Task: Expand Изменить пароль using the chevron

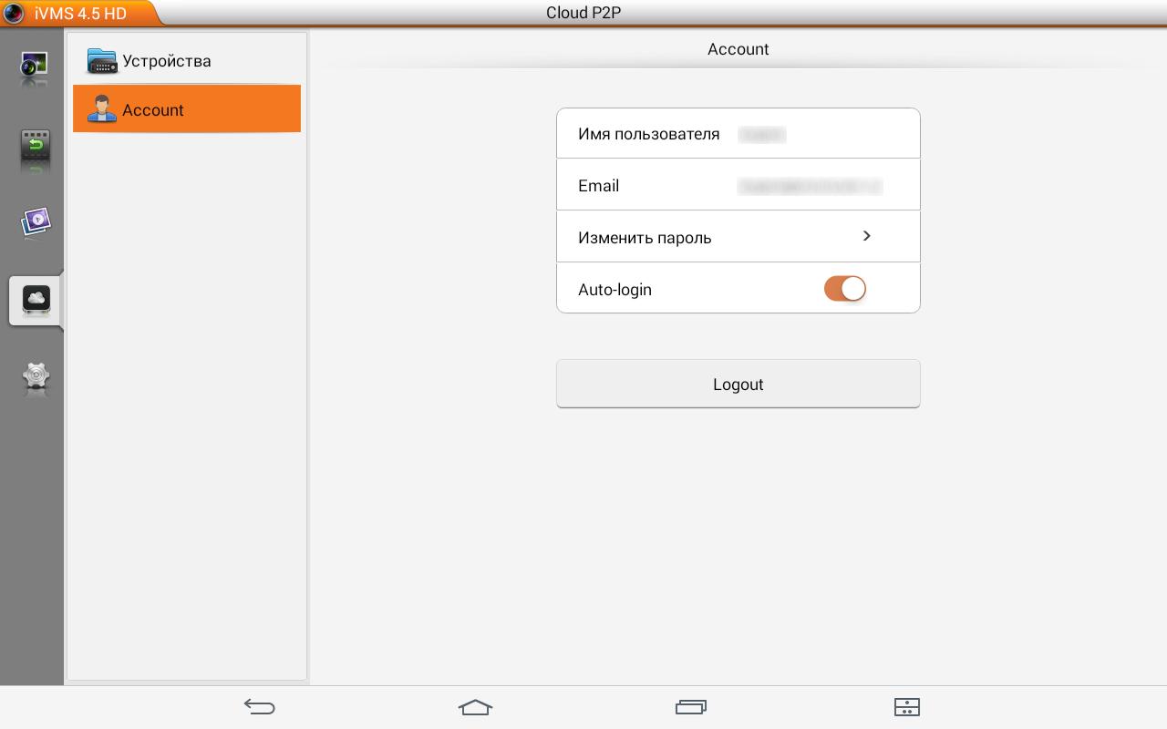Action: click(866, 236)
